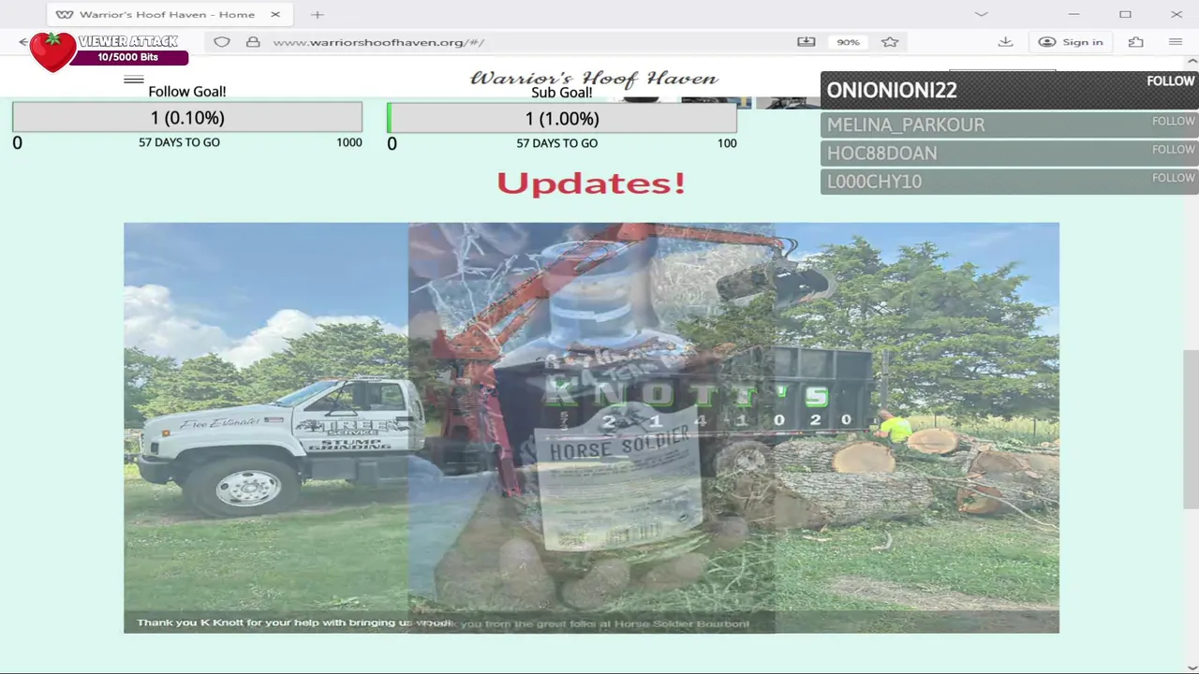Click the page vertical scrollbar thumb
This screenshot has width=1199, height=674.
pos(1190,430)
